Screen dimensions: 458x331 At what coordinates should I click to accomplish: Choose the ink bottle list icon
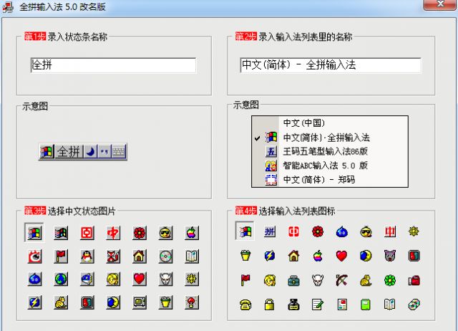[x=293, y=304]
